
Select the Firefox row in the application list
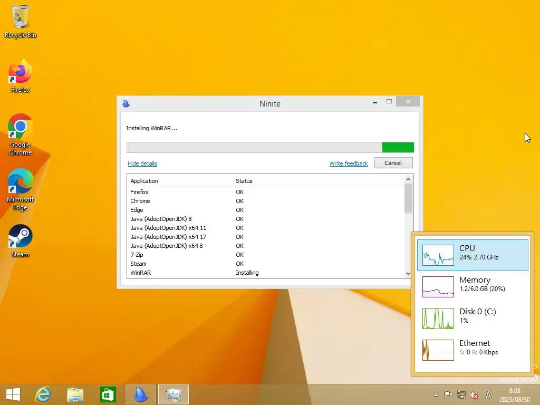[x=265, y=192]
